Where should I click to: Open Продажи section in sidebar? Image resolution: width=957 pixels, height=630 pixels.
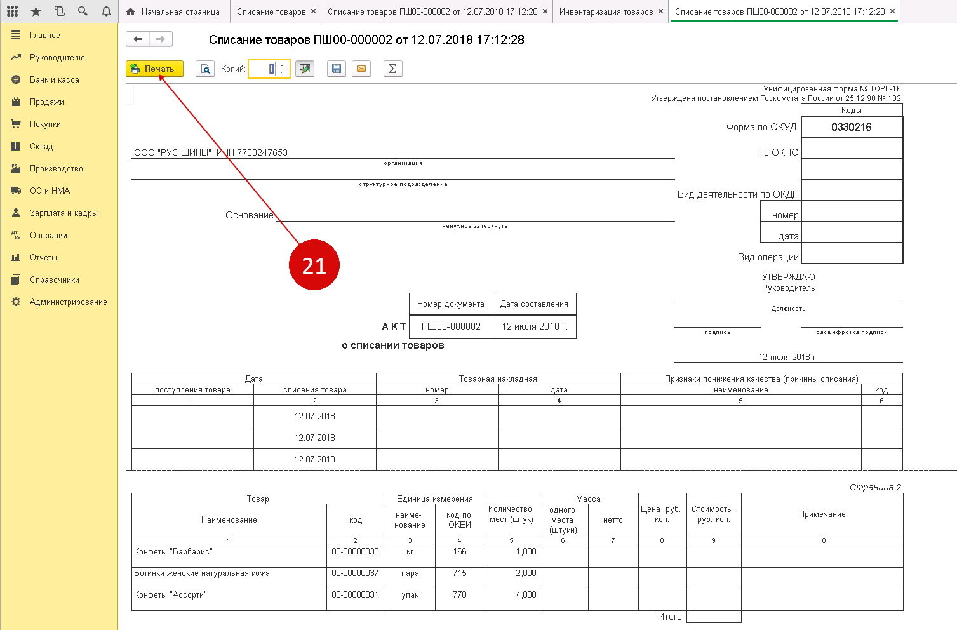tap(59, 102)
